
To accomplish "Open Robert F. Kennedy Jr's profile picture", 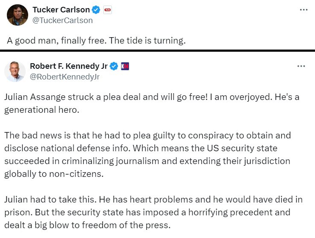I will 15,71.
